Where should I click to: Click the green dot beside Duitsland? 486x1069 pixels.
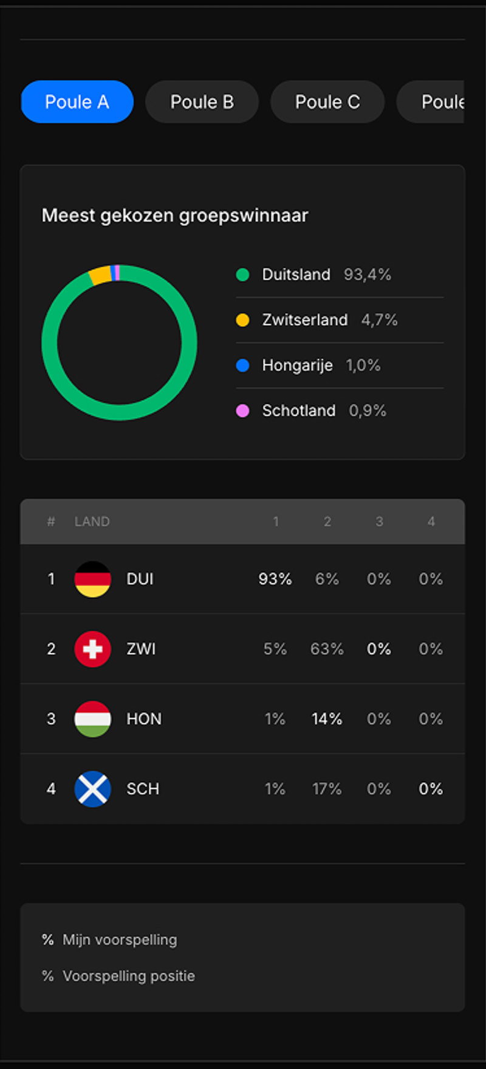click(242, 275)
